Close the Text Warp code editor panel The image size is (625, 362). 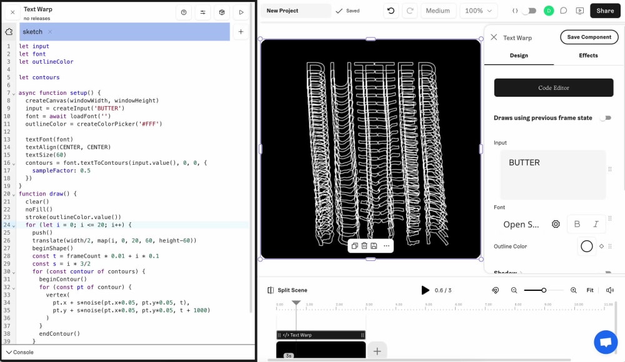pos(12,12)
